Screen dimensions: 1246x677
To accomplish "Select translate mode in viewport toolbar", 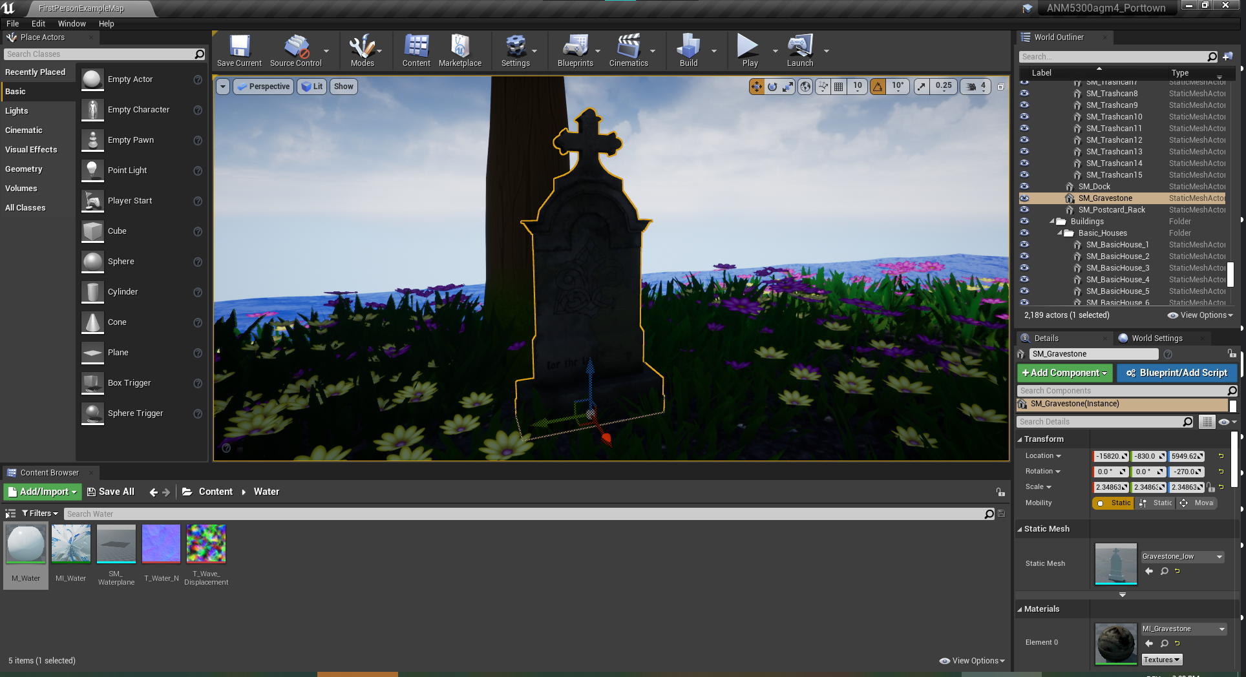I will (x=756, y=87).
